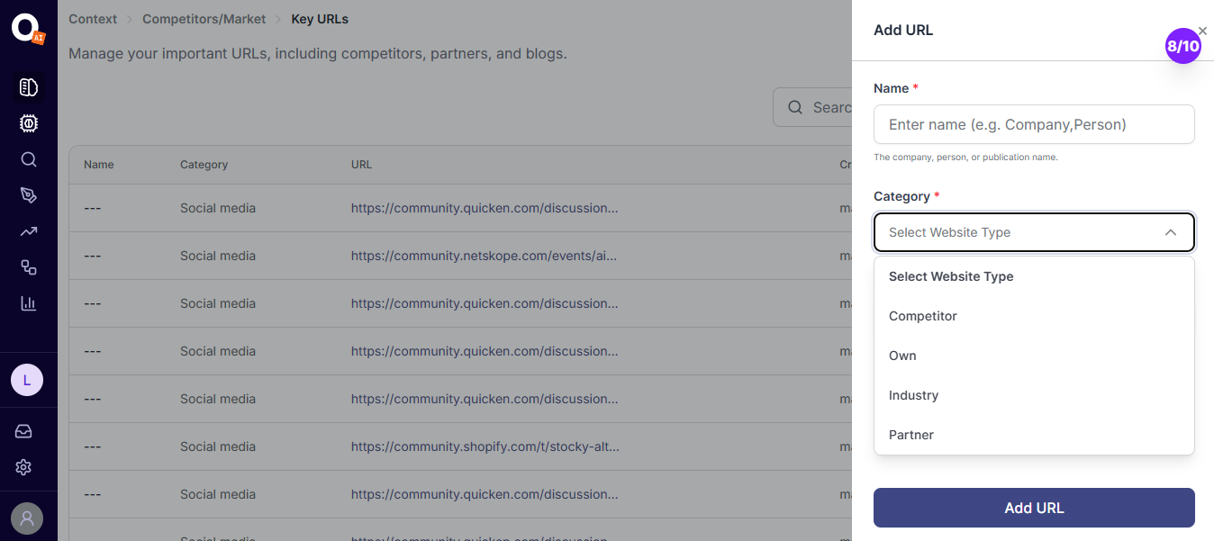Click the Name cell in the netskope row
Image resolution: width=1214 pixels, height=541 pixels.
93,256
